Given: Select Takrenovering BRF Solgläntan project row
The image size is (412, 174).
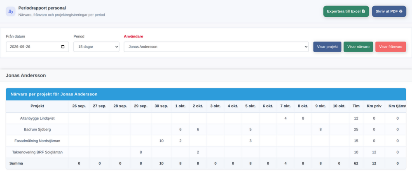Looking at the screenshot, I should [206, 152].
